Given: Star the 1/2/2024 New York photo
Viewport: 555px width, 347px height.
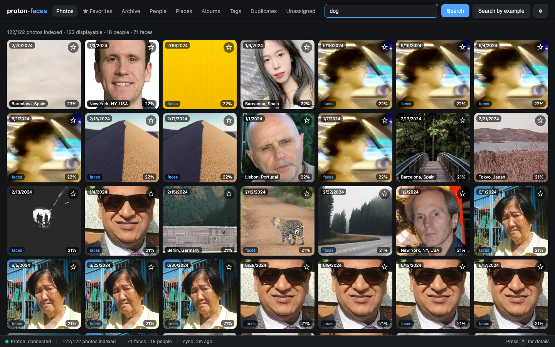Looking at the screenshot, I should coord(462,194).
